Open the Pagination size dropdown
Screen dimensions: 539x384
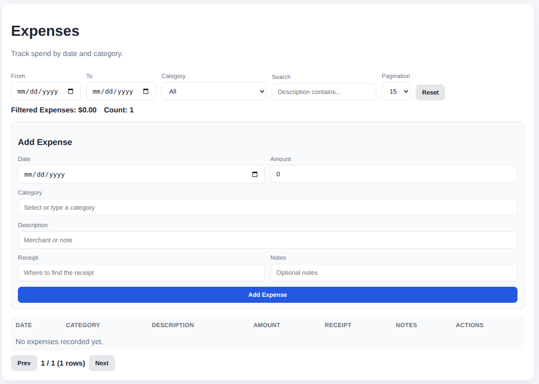pos(396,91)
